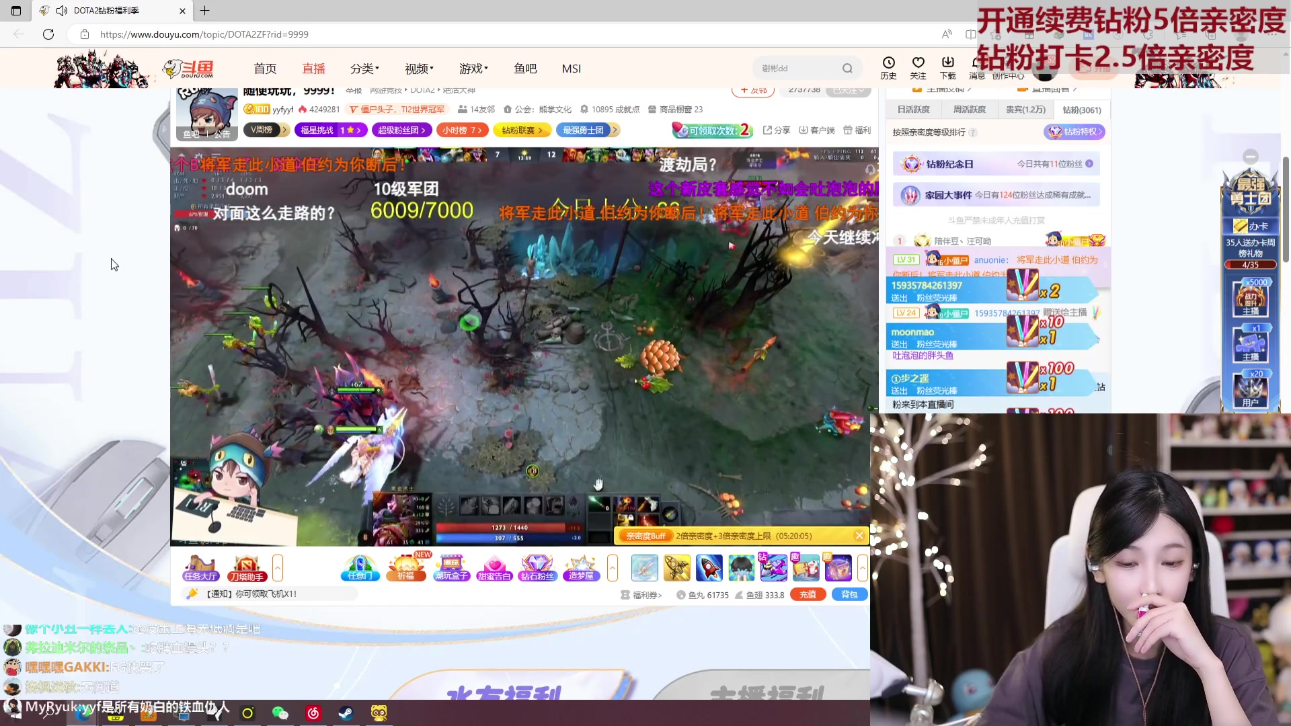Open the 分类 dropdown in the navigation
1291x726 pixels.
tap(364, 68)
